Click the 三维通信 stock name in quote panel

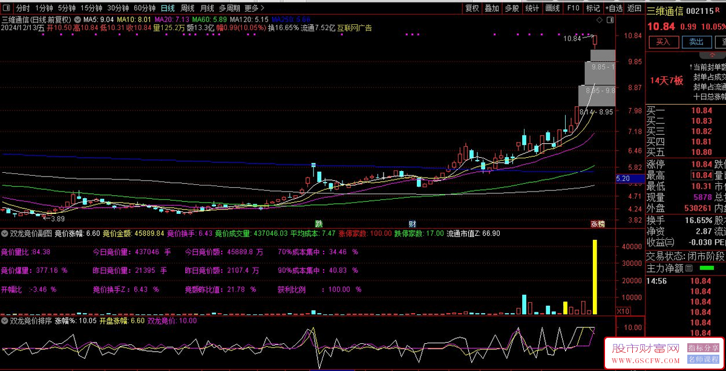pyautogui.click(x=665, y=11)
